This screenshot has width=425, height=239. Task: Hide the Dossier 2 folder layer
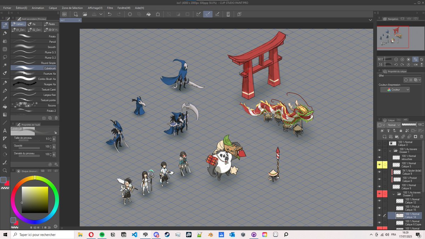[x=380, y=194]
